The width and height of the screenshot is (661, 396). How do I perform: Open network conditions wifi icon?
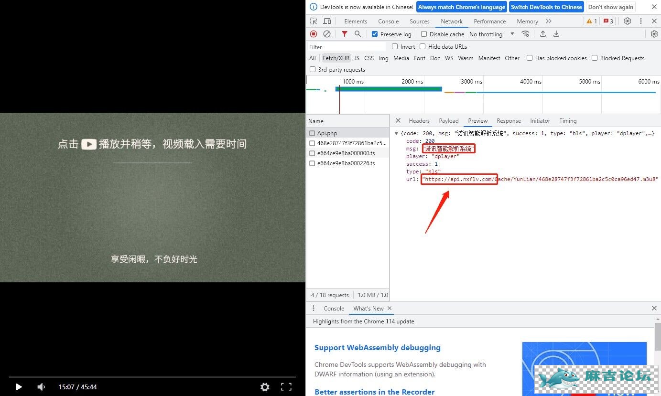525,34
